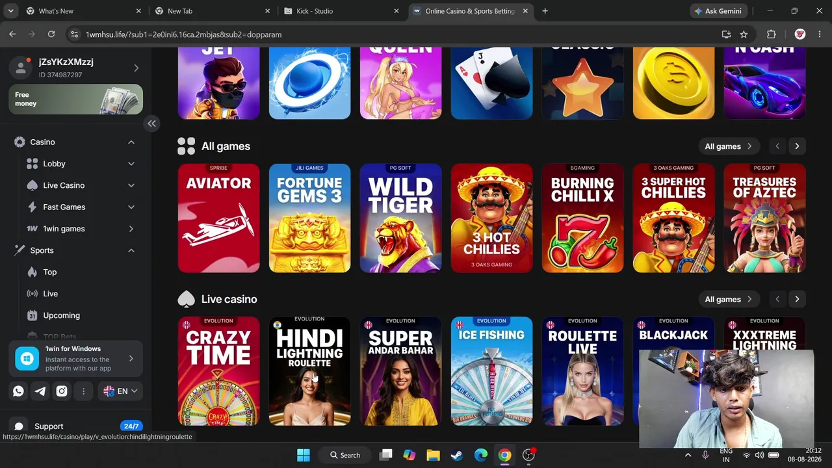Click All games button in Live casino section
Viewport: 832px width, 468px height.
(x=728, y=299)
